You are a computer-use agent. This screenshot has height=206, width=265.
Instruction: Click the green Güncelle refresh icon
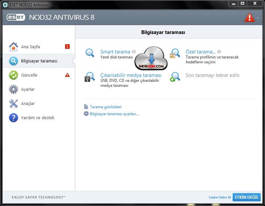click(14, 75)
